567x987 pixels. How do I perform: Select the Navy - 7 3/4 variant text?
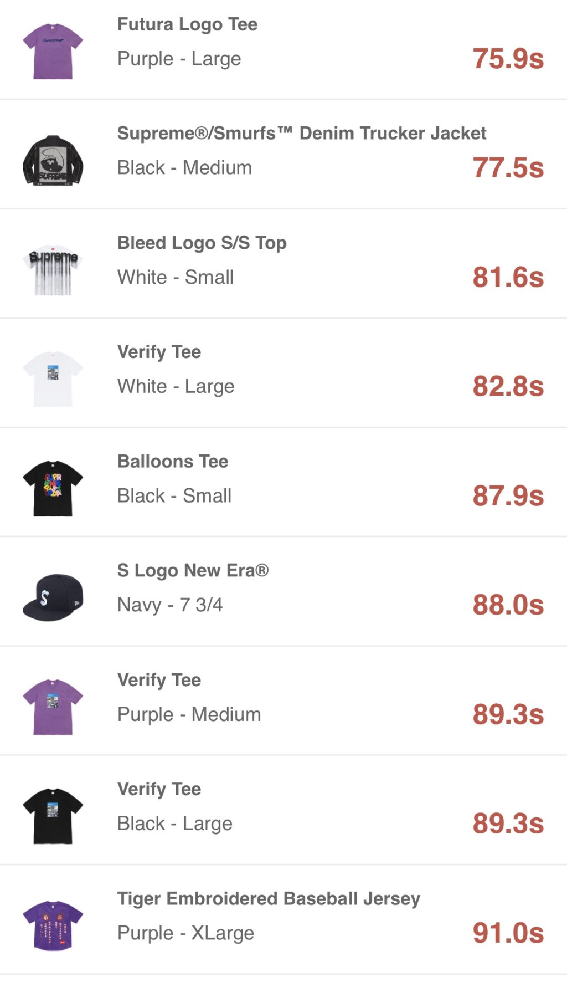170,605
